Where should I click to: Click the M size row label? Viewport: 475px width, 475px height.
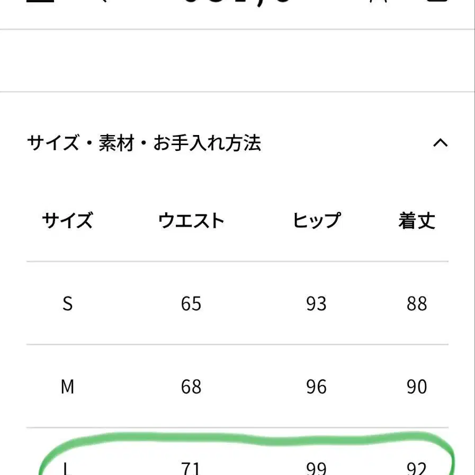(x=67, y=387)
